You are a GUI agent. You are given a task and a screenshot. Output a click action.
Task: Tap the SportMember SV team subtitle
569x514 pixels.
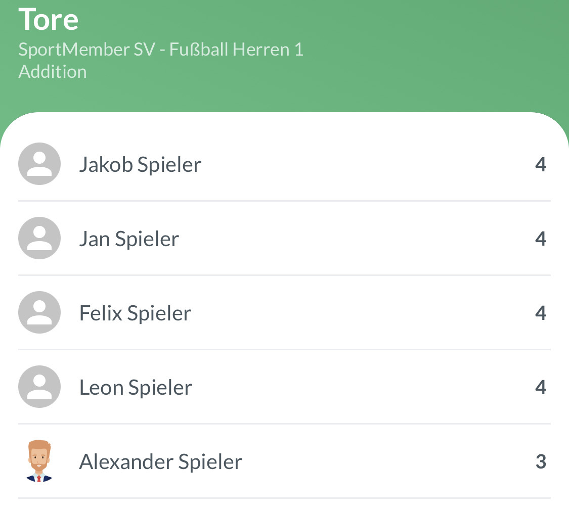[161, 50]
